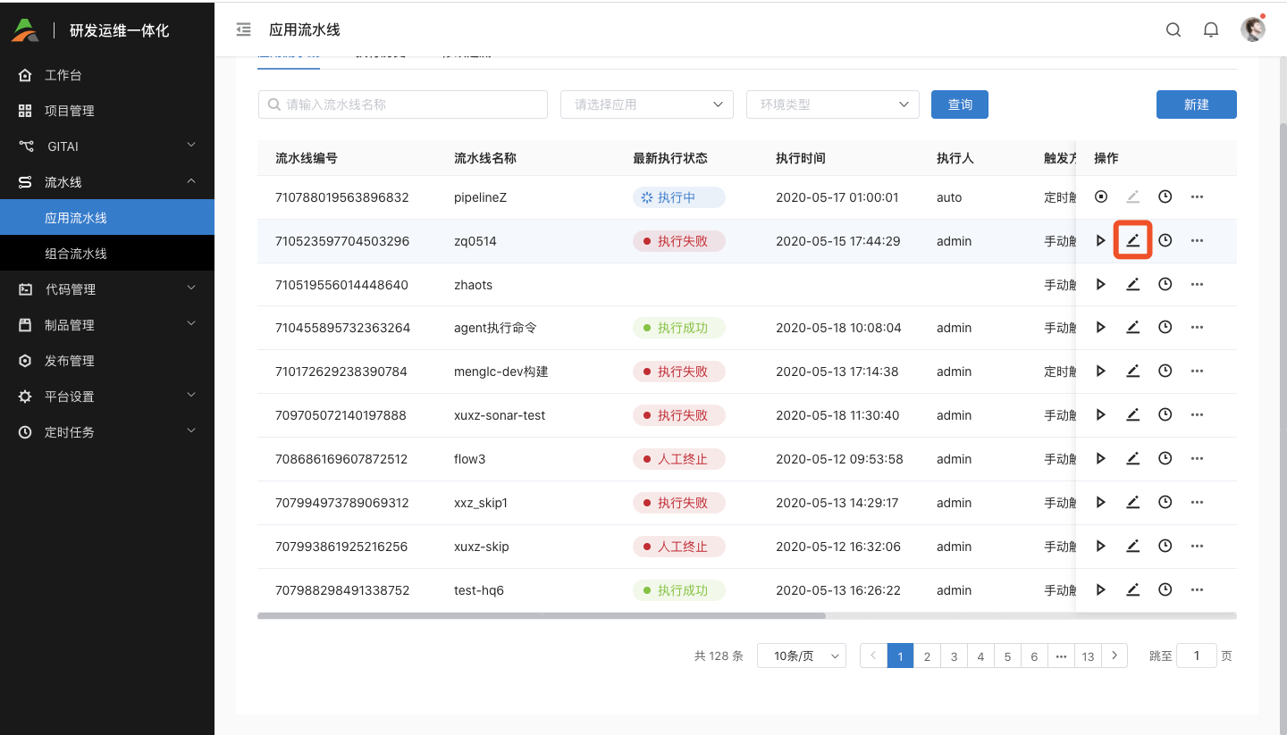Image resolution: width=1287 pixels, height=735 pixels.
Task: Jump forward with pagination ellipsis
Action: (1061, 656)
